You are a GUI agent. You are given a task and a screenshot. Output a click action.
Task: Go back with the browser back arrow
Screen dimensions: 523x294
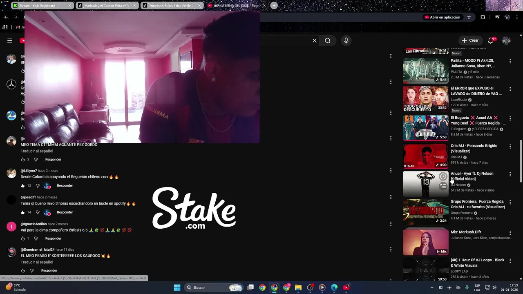point(6,17)
